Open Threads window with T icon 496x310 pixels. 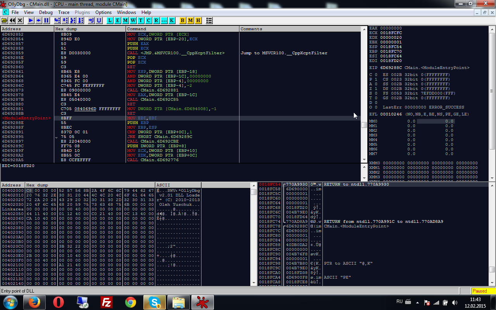[141, 20]
